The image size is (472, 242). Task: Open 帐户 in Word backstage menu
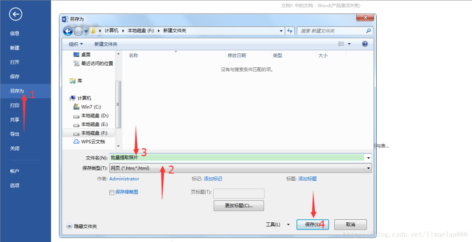point(15,171)
